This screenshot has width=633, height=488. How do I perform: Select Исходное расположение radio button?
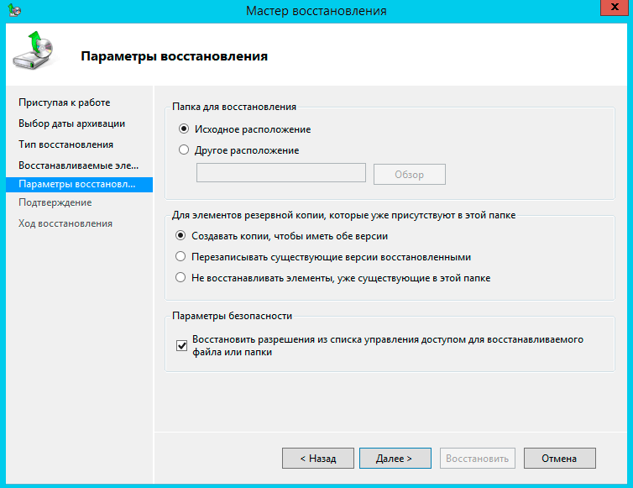pos(184,129)
